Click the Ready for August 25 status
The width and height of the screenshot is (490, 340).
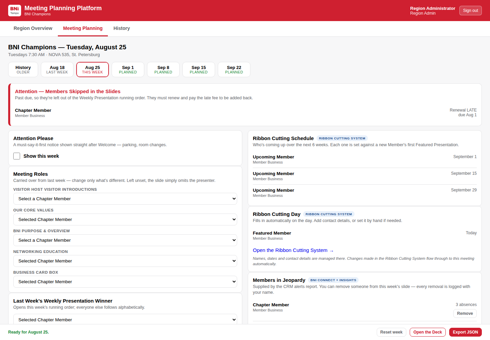pyautogui.click(x=29, y=332)
